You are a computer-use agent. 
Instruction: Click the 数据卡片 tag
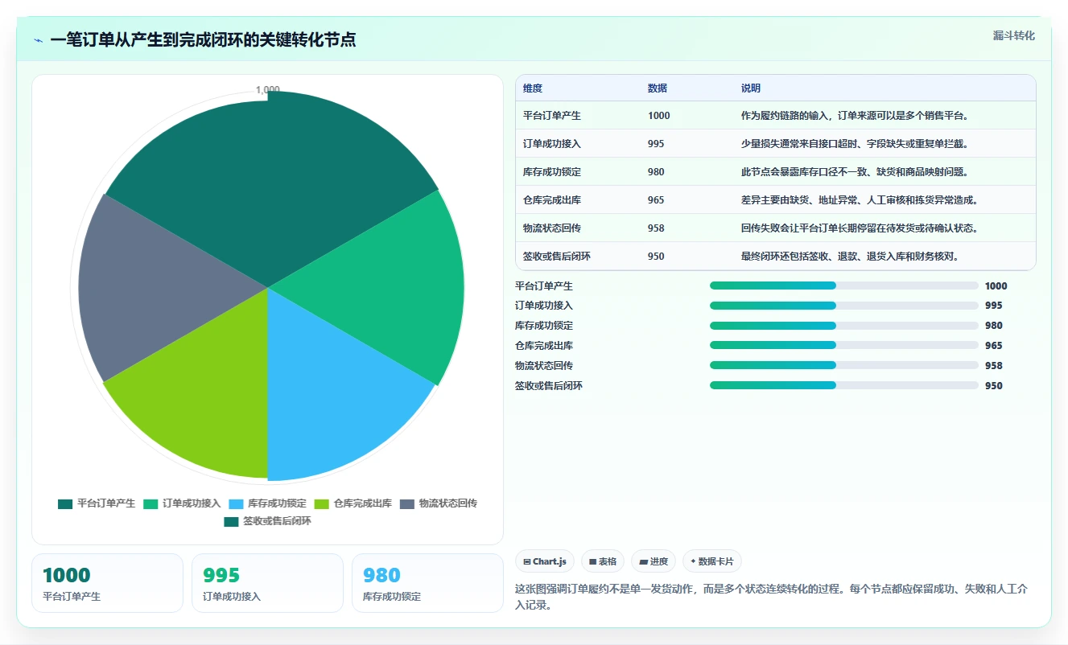coord(712,561)
